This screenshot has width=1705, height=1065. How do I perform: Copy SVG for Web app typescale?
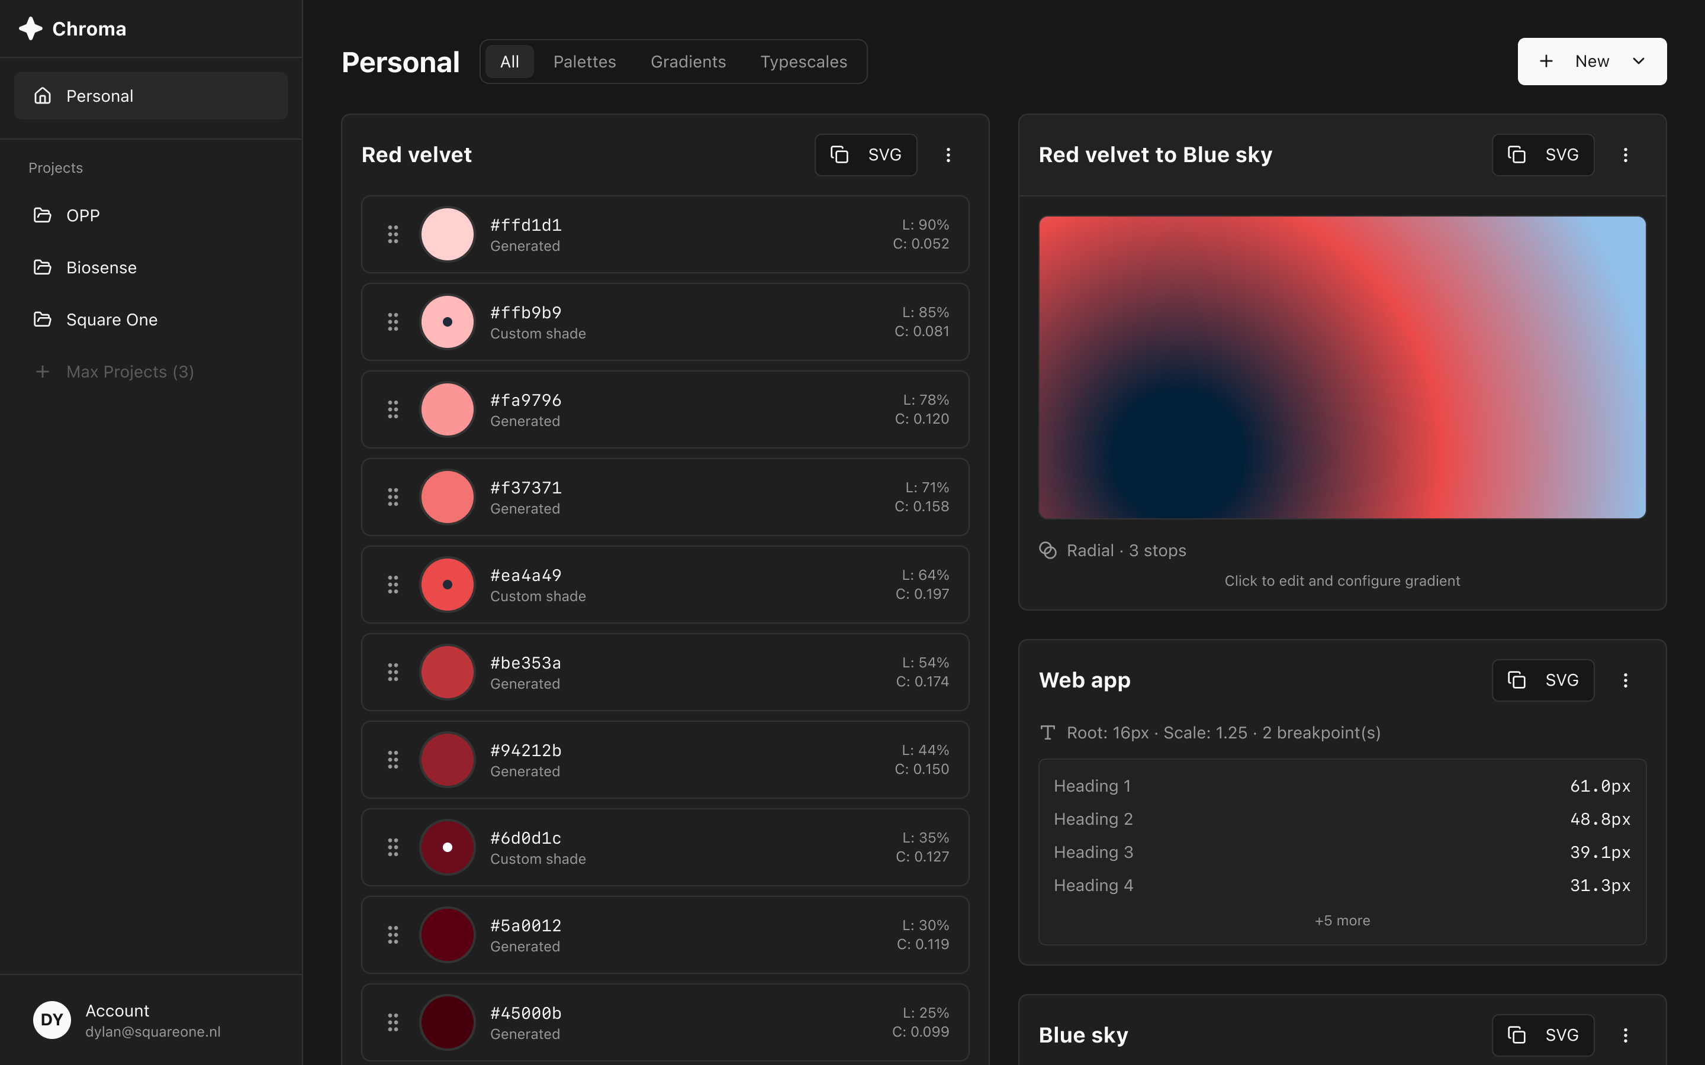click(x=1543, y=680)
